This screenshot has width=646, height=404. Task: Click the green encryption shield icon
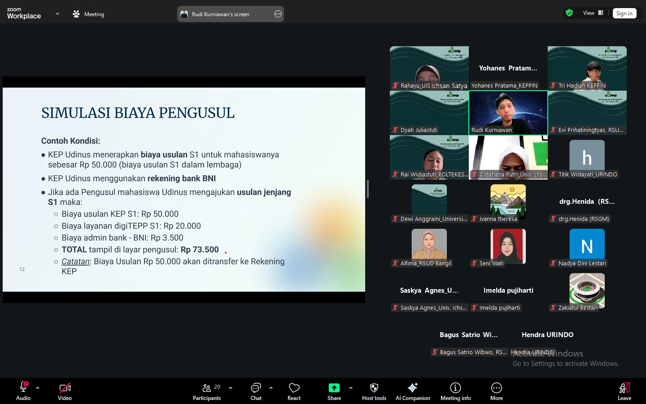569,13
